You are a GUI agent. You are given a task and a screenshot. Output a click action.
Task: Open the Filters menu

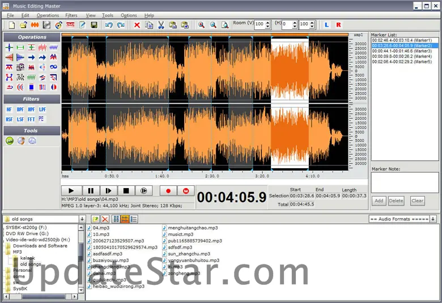(x=71, y=15)
